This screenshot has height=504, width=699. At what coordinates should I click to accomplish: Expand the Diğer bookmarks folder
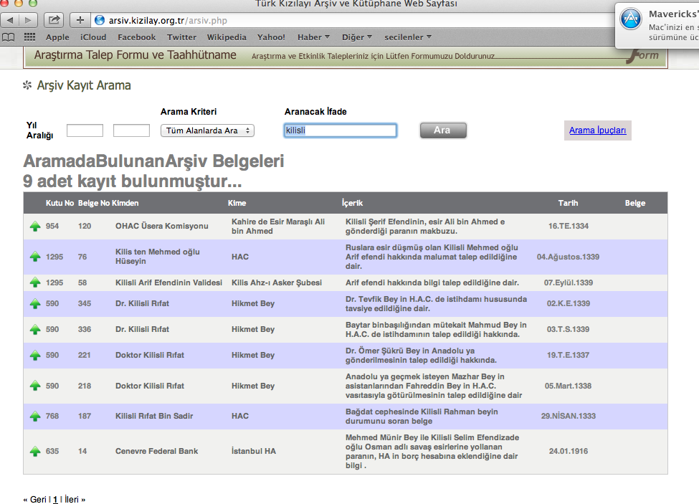tap(356, 37)
